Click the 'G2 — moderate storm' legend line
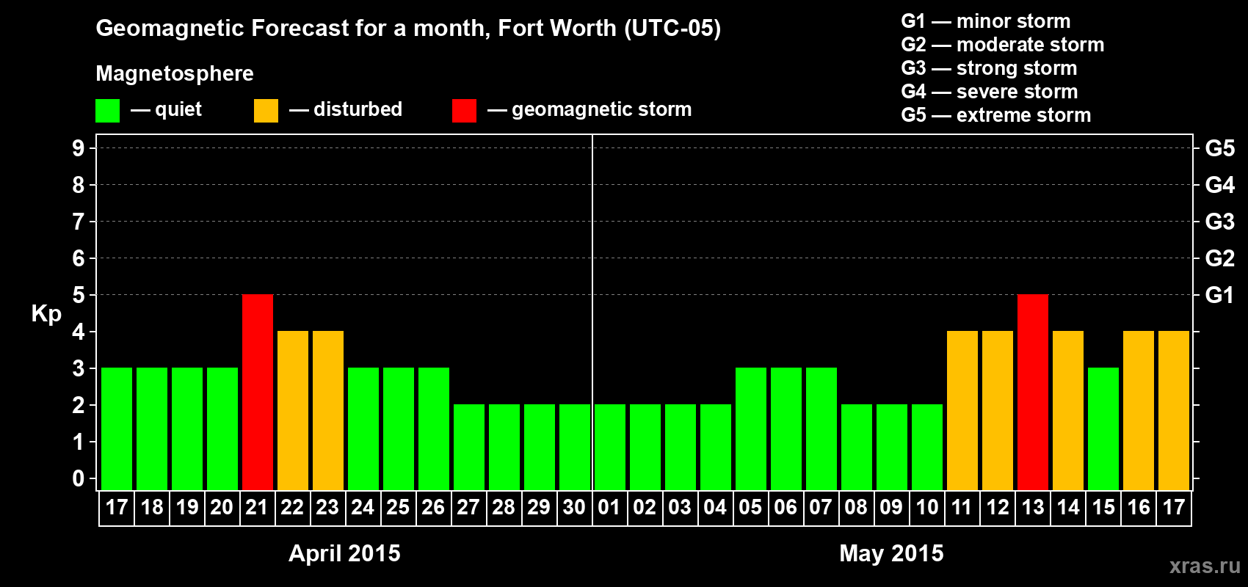Image resolution: width=1248 pixels, height=587 pixels. pyautogui.click(x=1003, y=45)
